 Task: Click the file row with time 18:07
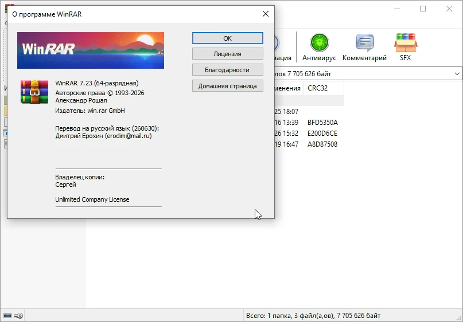(309, 112)
